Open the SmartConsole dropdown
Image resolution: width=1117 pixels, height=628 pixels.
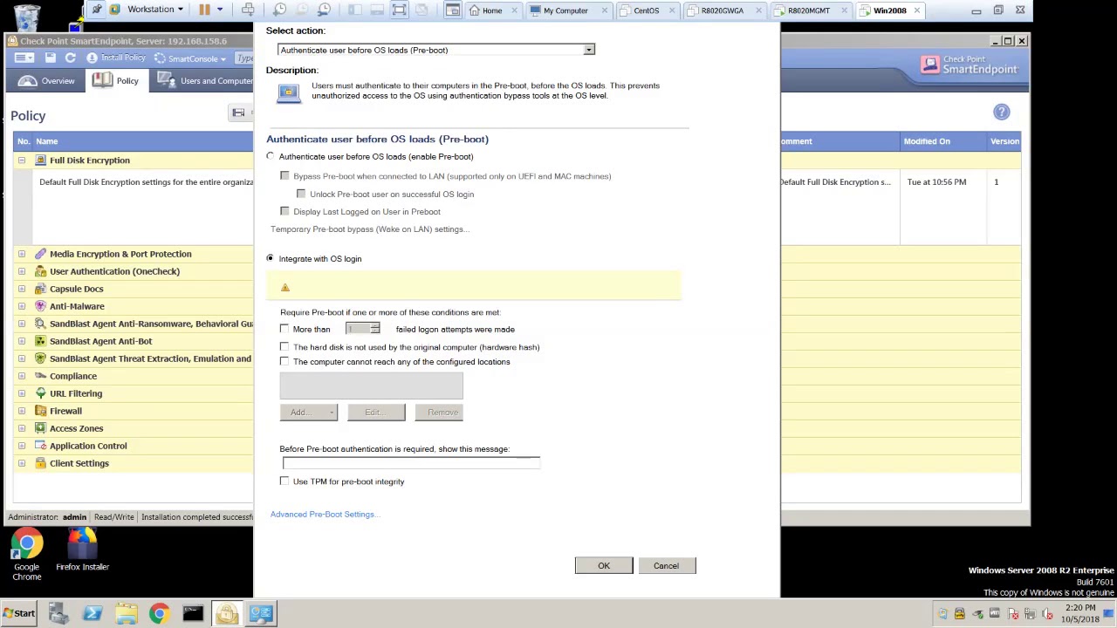point(190,58)
